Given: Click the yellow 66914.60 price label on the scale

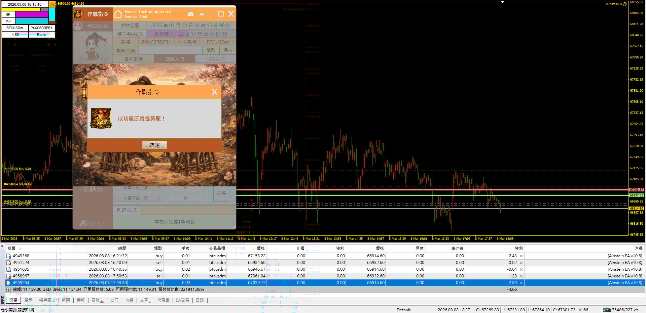Looking at the screenshot, I should point(636,209).
